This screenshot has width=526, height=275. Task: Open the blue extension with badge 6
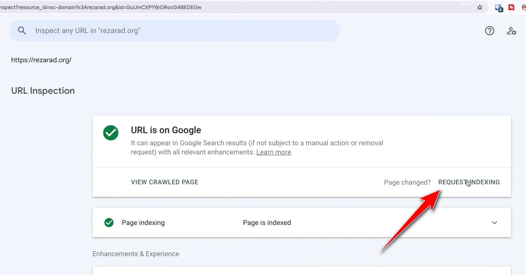coord(499,8)
